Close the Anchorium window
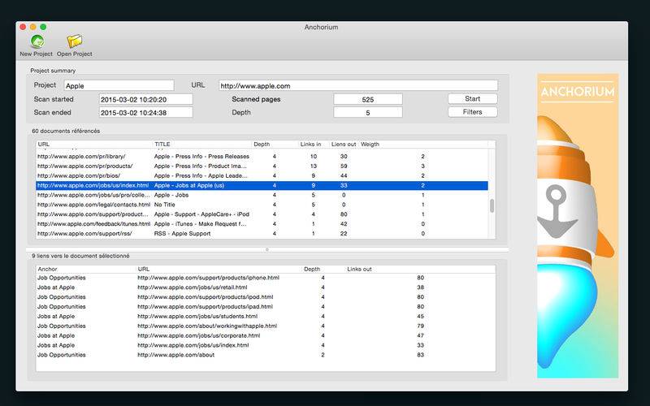Image resolution: width=650 pixels, height=406 pixels. [x=23, y=27]
